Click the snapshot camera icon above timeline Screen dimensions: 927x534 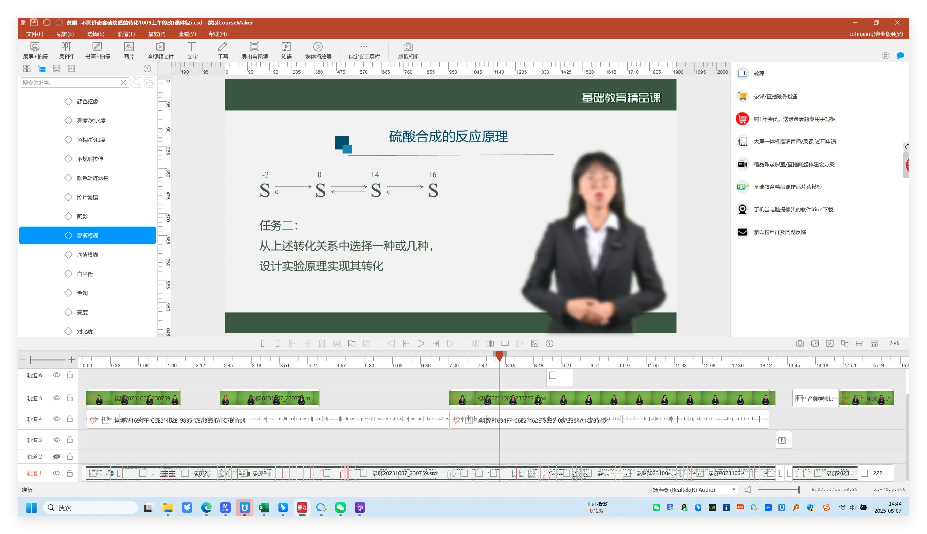800,344
